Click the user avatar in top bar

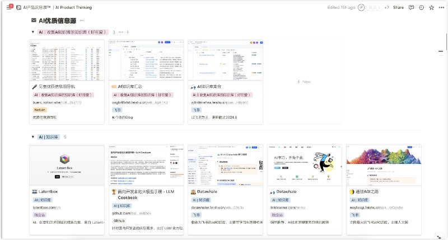(x=361, y=8)
